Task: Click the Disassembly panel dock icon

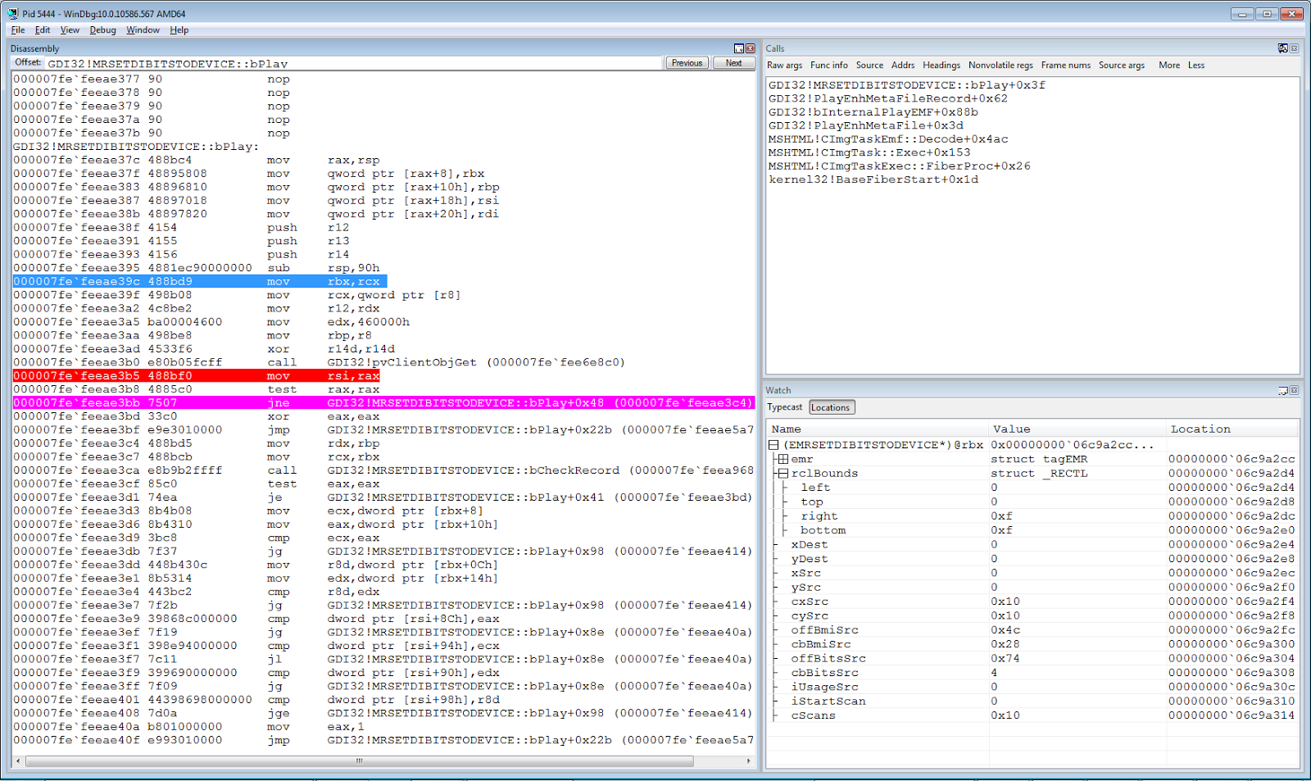Action: pos(738,49)
